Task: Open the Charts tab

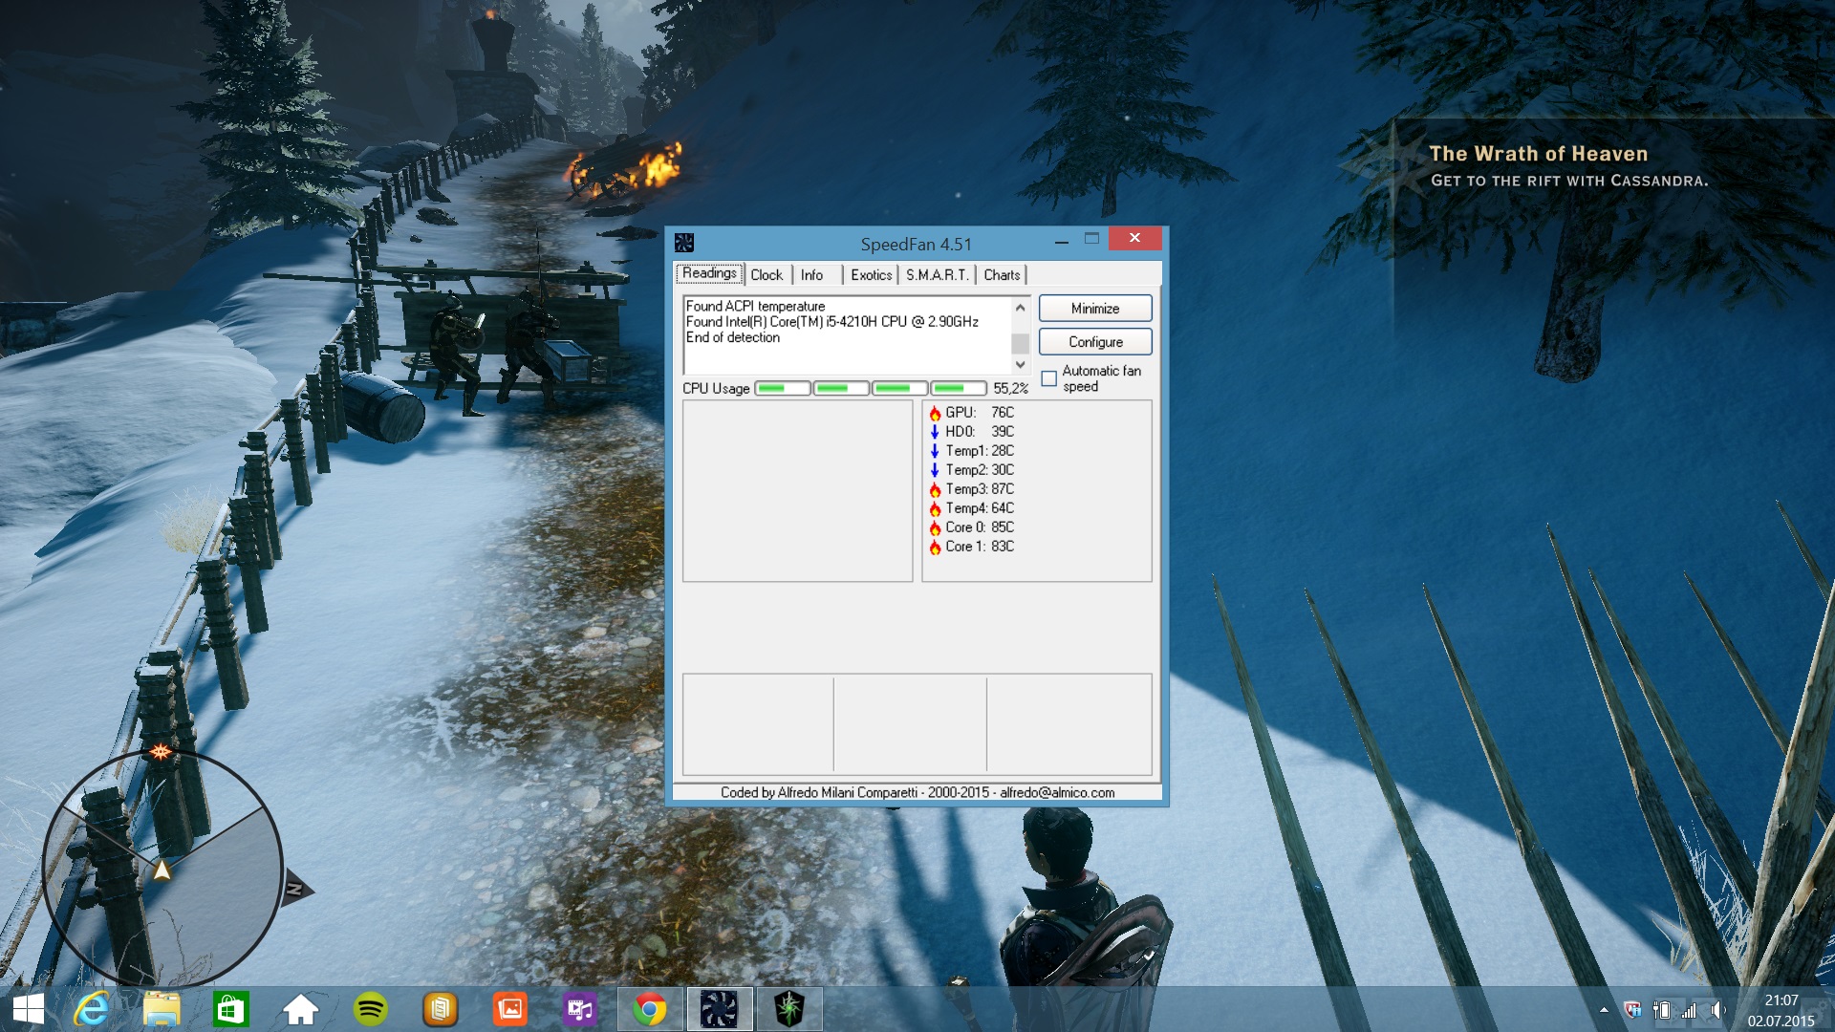Action: [x=1002, y=275]
